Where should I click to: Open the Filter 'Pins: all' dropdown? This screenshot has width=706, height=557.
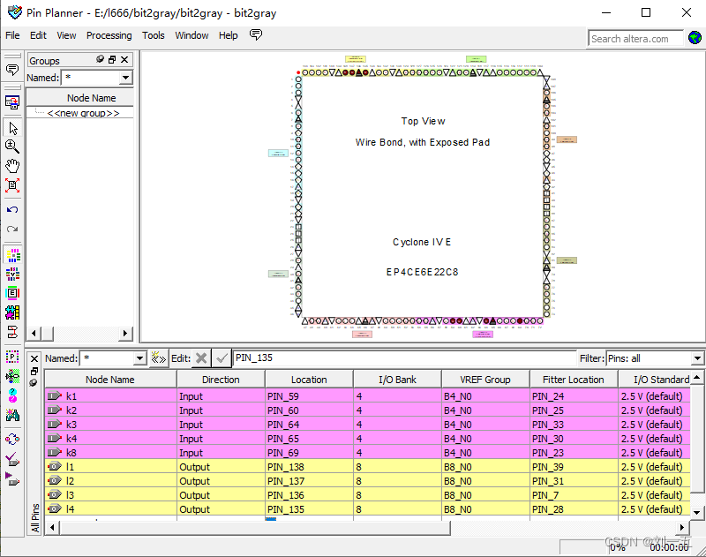point(697,358)
